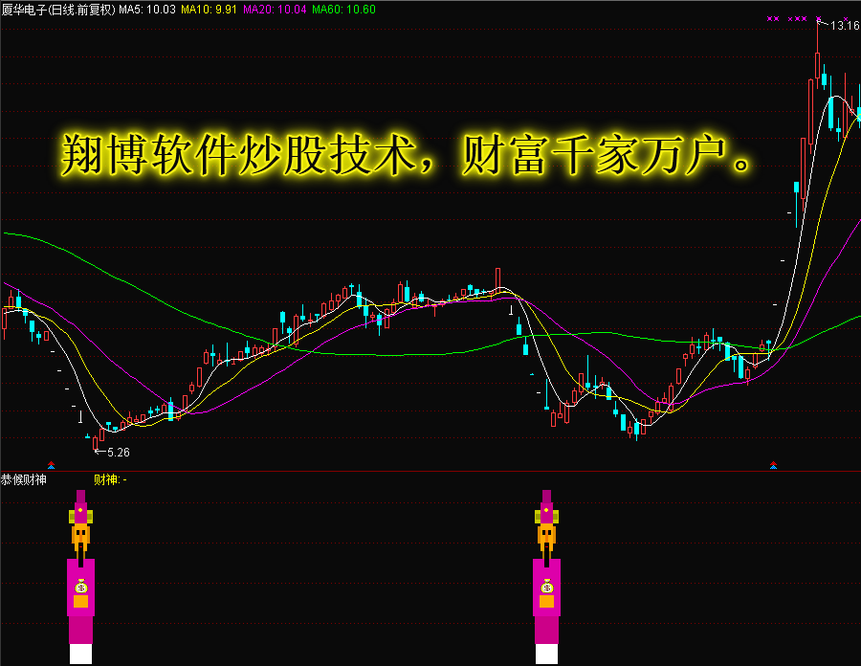Click the arrow pointing to the 5.26 low
Viewport: 861px width, 666px height.
(x=99, y=451)
